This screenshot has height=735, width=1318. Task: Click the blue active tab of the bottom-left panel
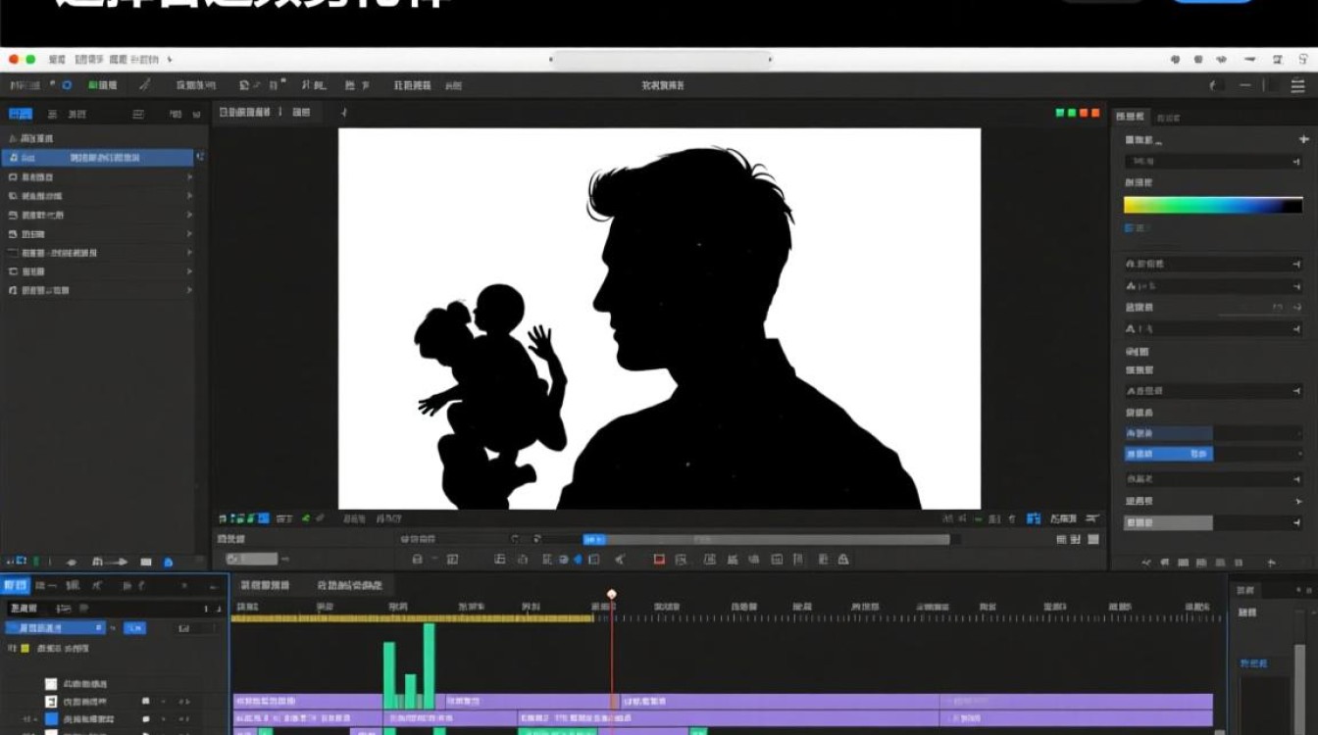click(x=16, y=585)
